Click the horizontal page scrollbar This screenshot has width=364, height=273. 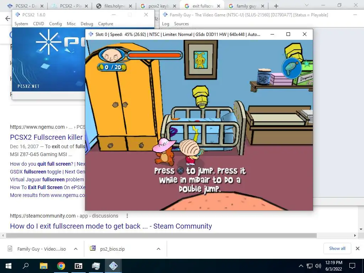pos(161,235)
